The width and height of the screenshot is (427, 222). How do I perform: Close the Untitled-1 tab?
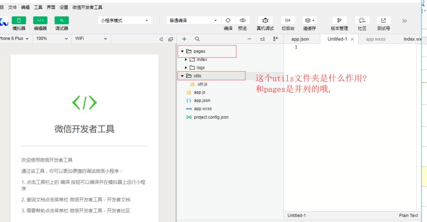(352, 39)
